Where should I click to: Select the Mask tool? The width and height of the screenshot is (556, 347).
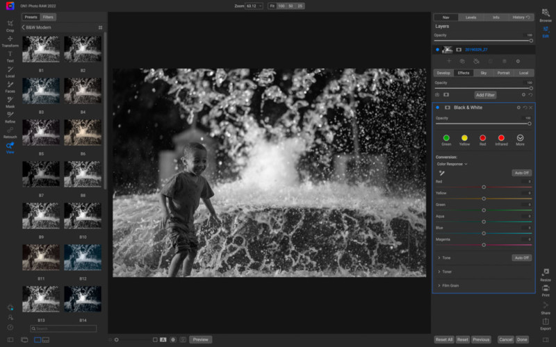click(10, 102)
